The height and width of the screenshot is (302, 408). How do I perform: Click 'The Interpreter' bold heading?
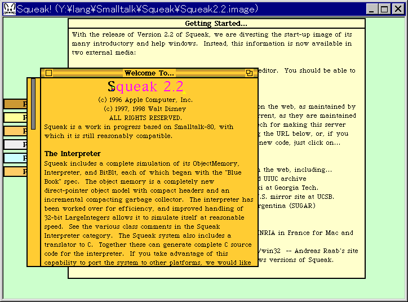(72, 154)
